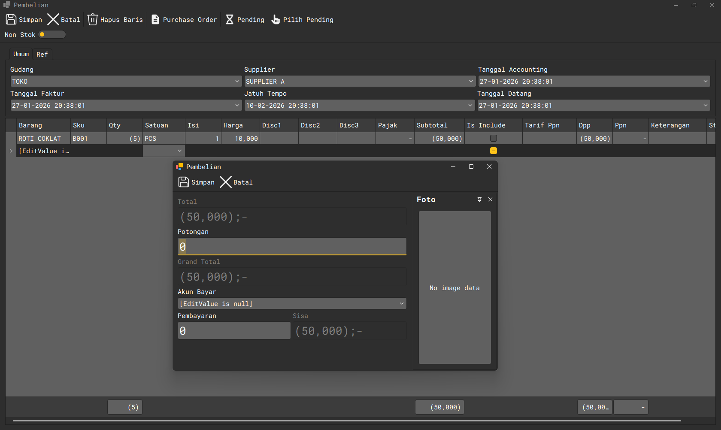This screenshot has height=430, width=721.
Task: Click the horizontal scrollbar at the bottom
Action: (347, 421)
